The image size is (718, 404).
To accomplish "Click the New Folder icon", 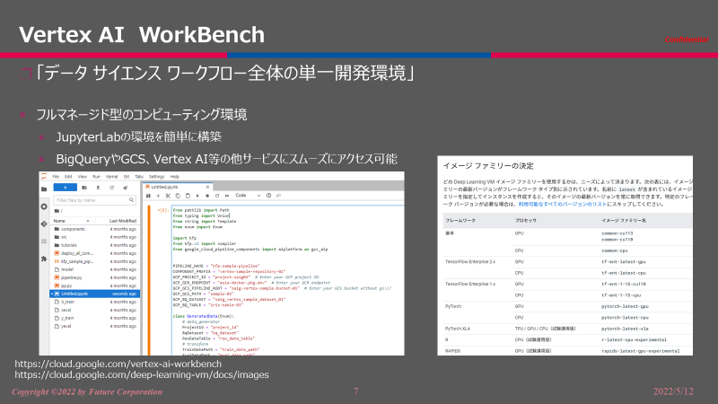I will (84, 188).
